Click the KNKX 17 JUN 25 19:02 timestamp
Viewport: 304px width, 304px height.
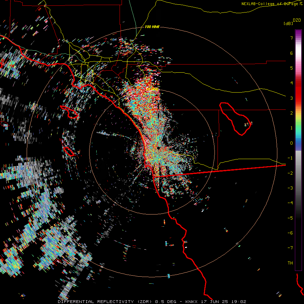click(x=216, y=302)
